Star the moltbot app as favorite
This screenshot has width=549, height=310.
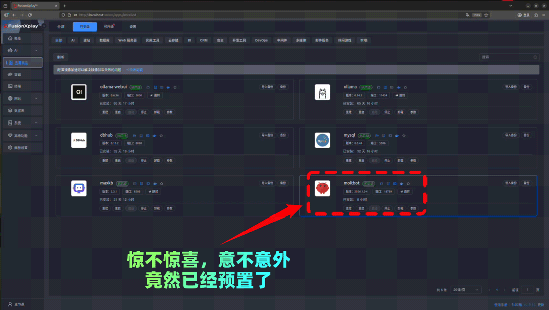[408, 183]
